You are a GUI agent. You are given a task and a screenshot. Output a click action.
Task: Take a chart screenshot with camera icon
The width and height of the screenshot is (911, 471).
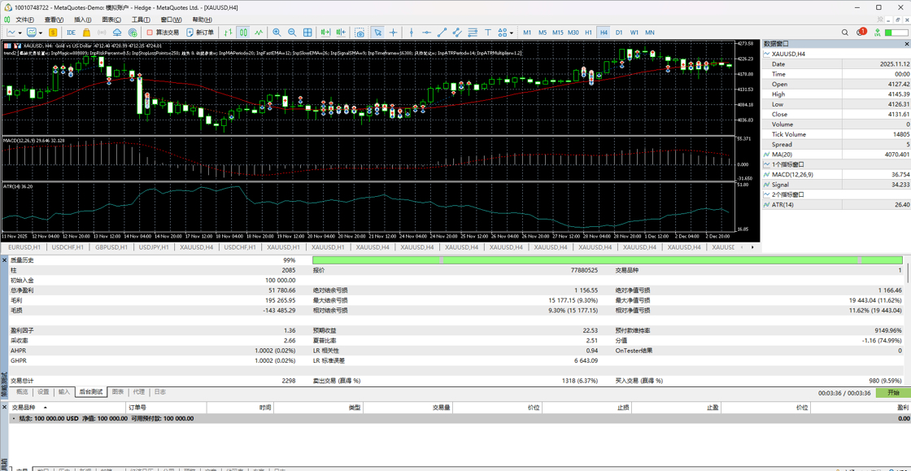point(360,33)
